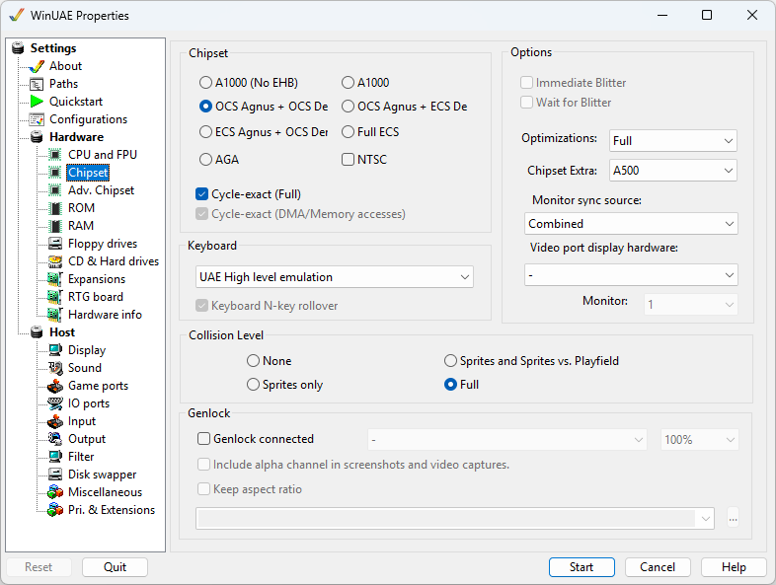Click the Filter monitor icon
The height and width of the screenshot is (585, 776).
[55, 457]
